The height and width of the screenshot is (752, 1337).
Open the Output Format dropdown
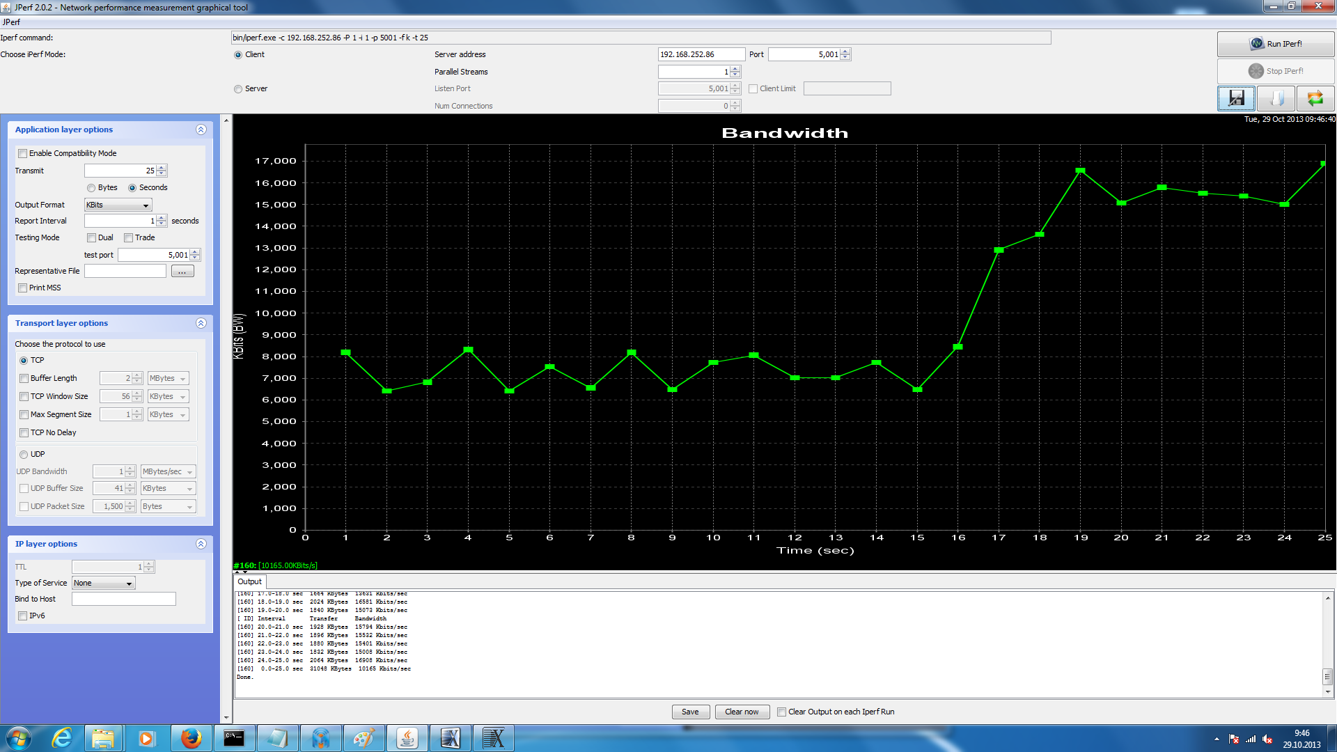coord(118,205)
